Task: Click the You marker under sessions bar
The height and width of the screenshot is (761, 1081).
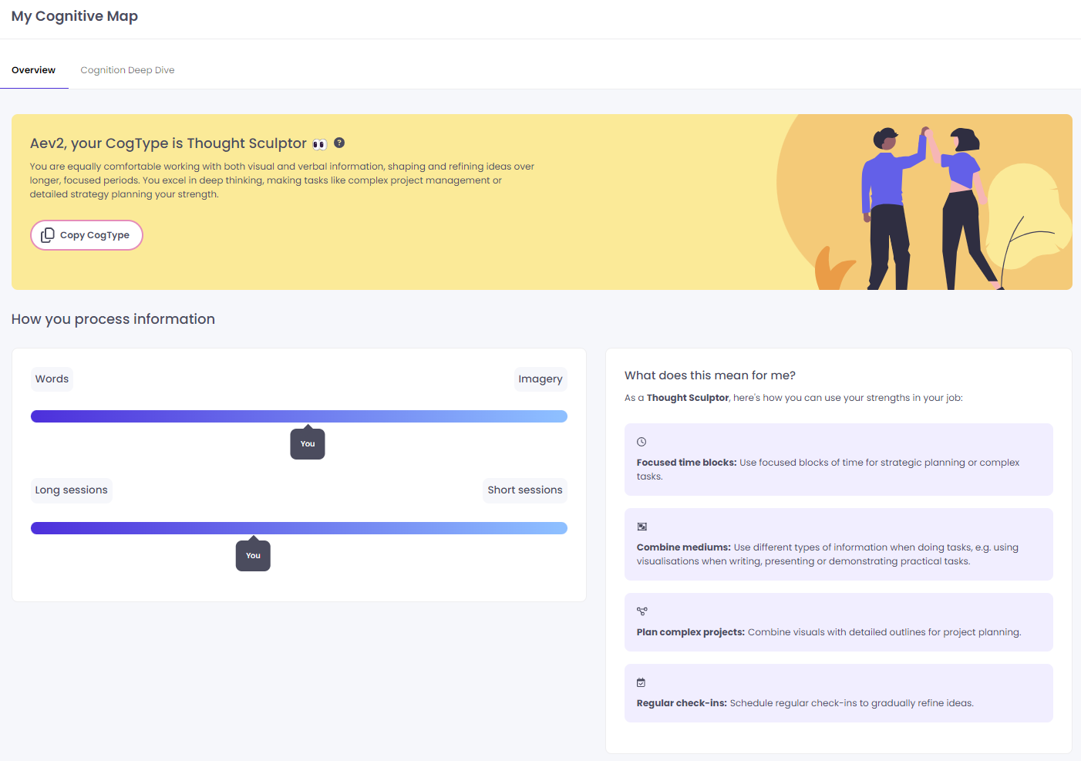Action: pos(253,555)
